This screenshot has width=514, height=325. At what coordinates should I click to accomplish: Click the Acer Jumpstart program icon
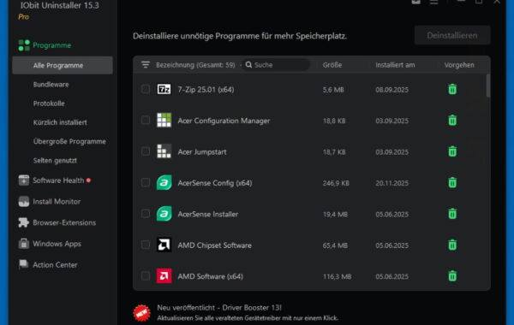[x=164, y=151]
